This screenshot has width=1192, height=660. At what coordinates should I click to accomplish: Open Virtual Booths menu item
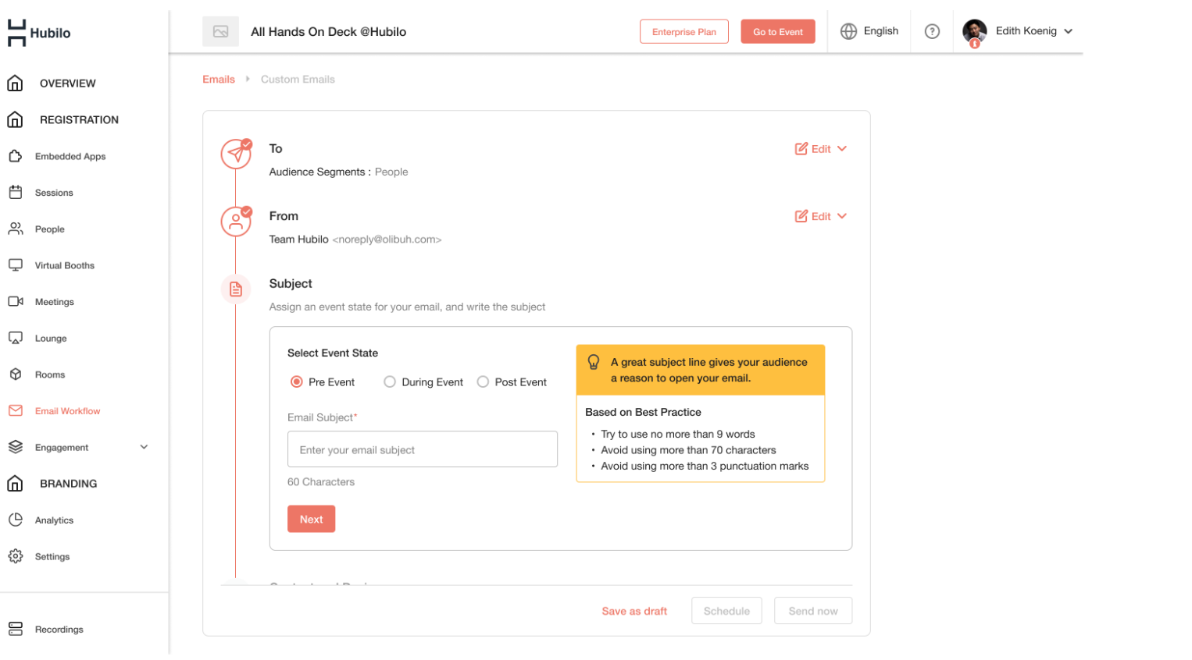65,265
